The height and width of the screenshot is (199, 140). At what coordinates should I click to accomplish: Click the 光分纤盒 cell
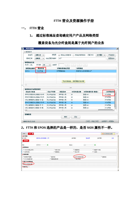click(x=47, y=71)
